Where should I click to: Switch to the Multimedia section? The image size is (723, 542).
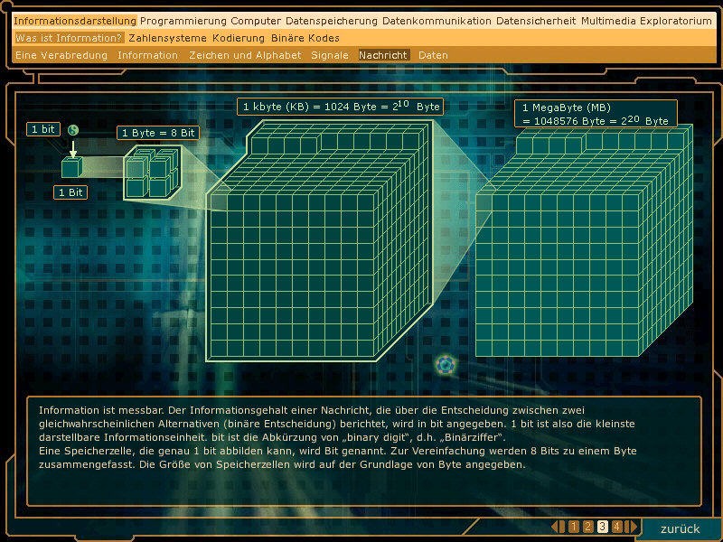click(610, 21)
